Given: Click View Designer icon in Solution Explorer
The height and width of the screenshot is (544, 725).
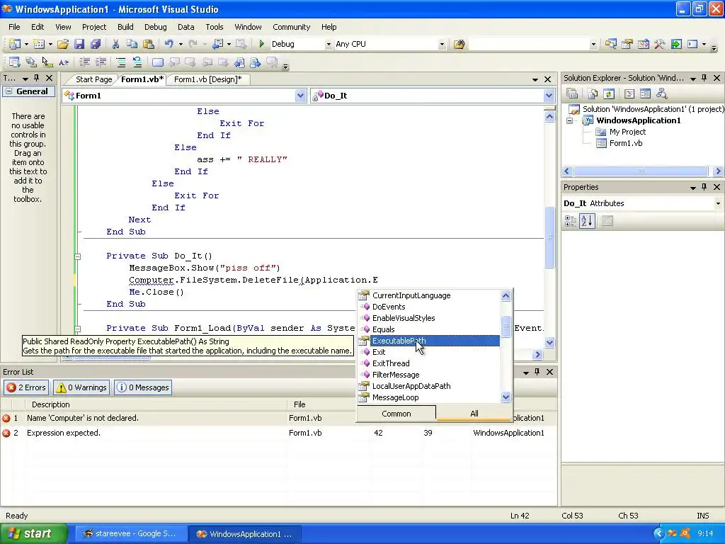Looking at the screenshot, I should [646, 94].
